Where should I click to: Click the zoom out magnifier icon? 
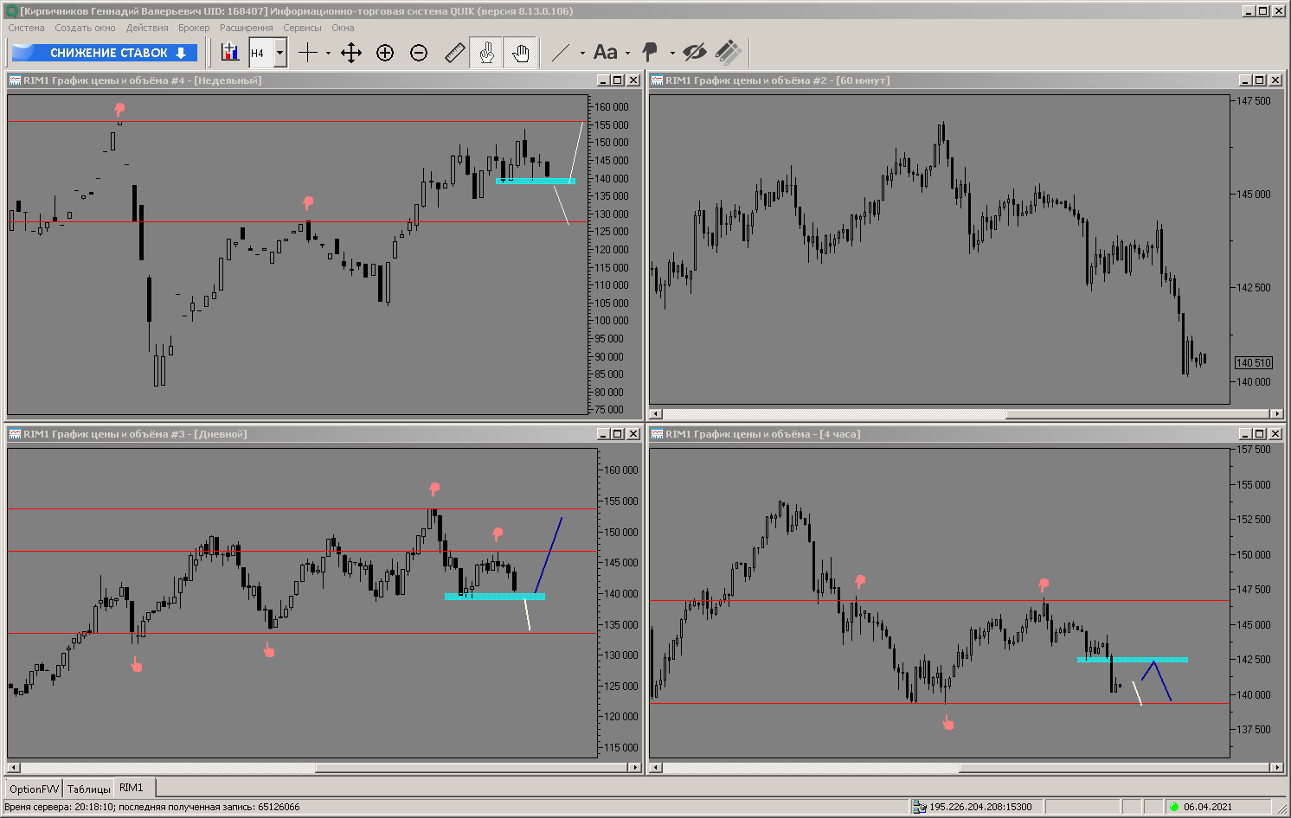point(419,53)
